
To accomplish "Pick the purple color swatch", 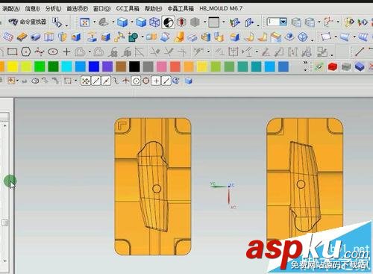I will [x=107, y=66].
